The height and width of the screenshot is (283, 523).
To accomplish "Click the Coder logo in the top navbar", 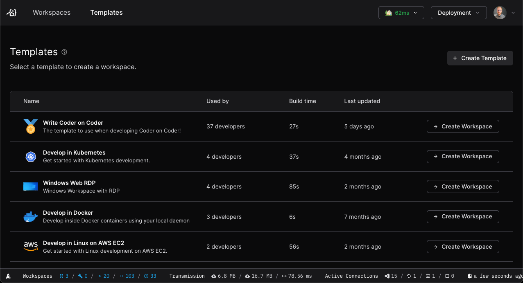I will click(x=11, y=12).
